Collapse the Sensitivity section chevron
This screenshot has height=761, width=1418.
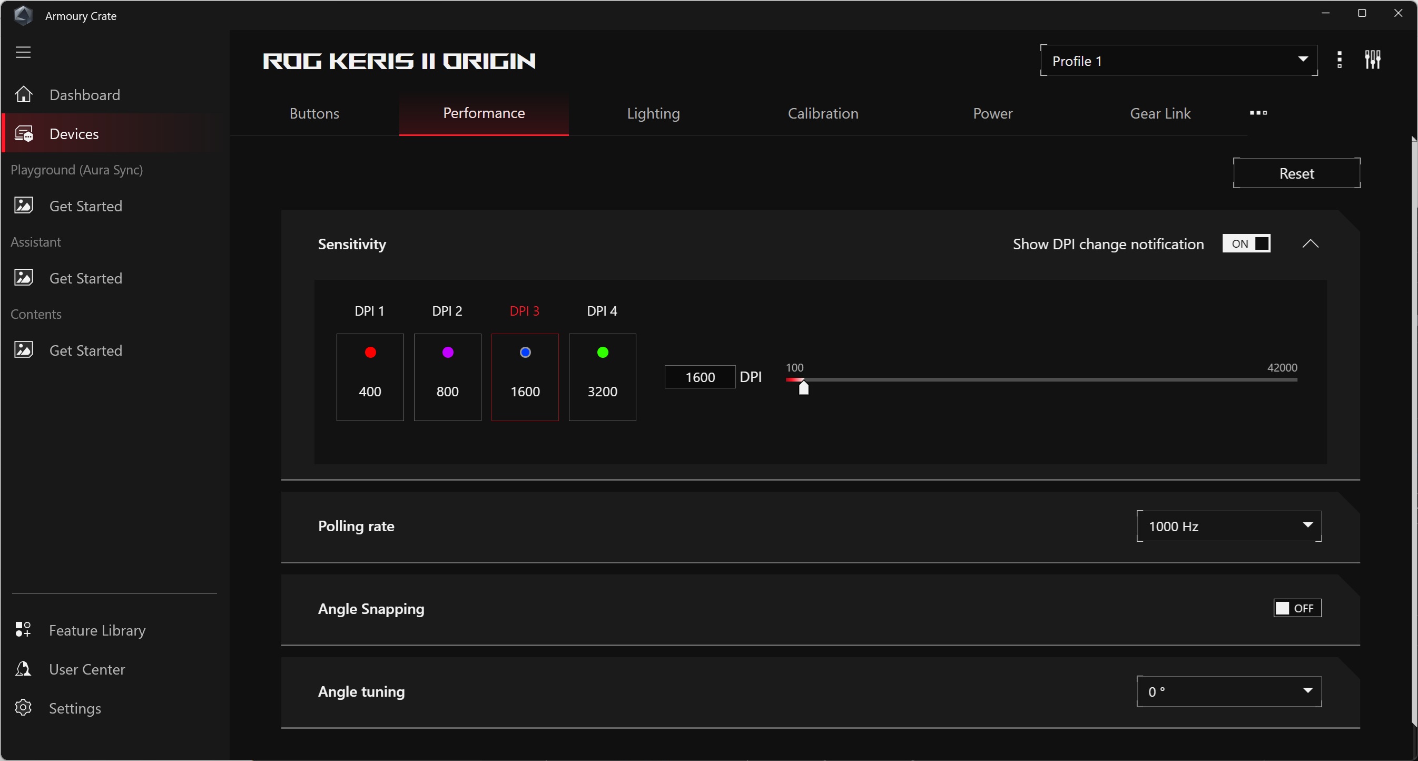[x=1311, y=243]
